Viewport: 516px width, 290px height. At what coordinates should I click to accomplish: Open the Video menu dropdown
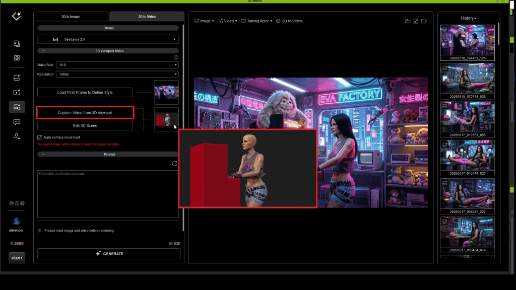pos(227,21)
